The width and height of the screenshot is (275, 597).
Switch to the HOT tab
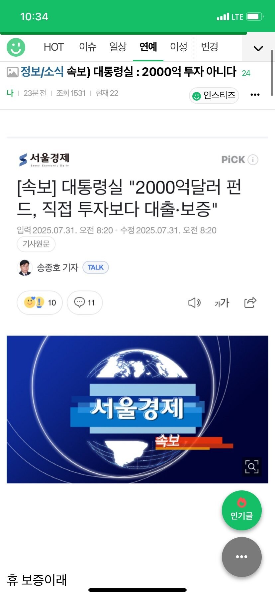tap(53, 47)
